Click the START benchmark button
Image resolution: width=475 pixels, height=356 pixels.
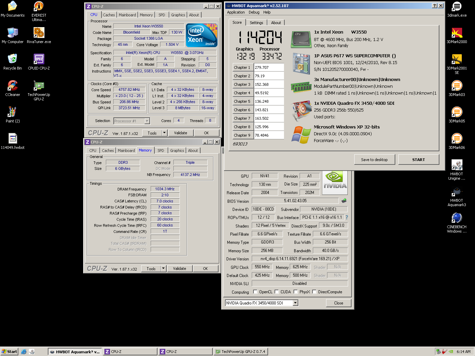(x=419, y=160)
